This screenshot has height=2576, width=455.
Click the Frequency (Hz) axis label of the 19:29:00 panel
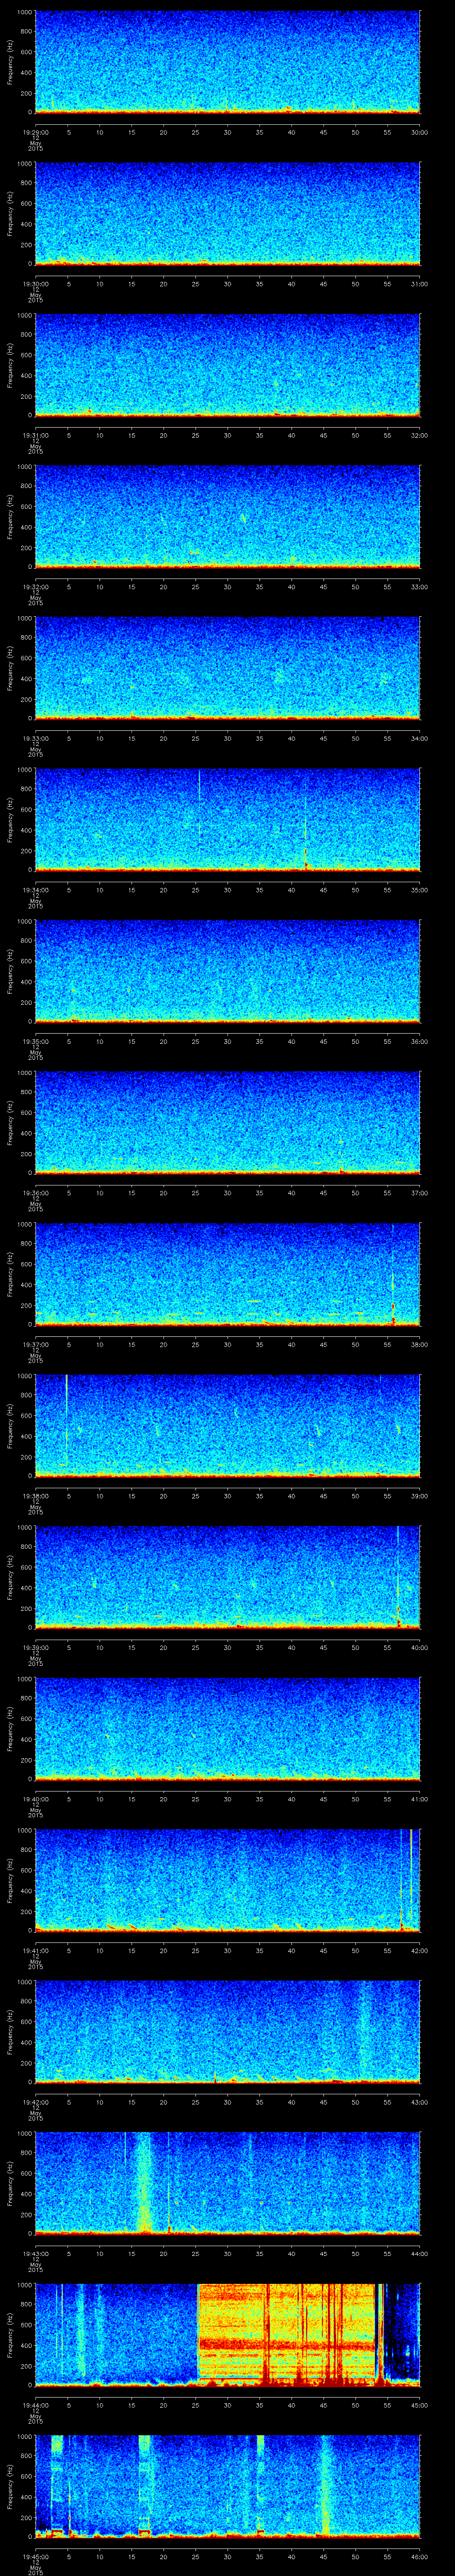10,62
